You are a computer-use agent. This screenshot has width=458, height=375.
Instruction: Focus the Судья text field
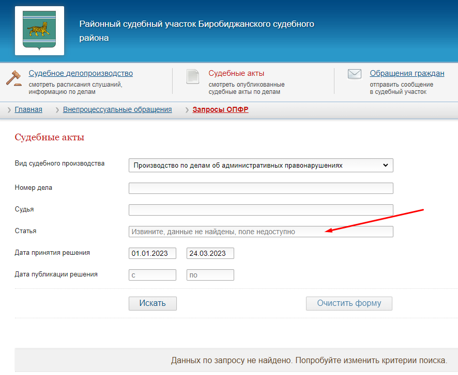(261, 210)
